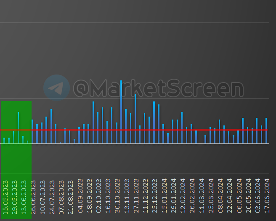Viewport: 276px width, 221px height.
Task: Click the red horizontal average line
Action: (134, 130)
